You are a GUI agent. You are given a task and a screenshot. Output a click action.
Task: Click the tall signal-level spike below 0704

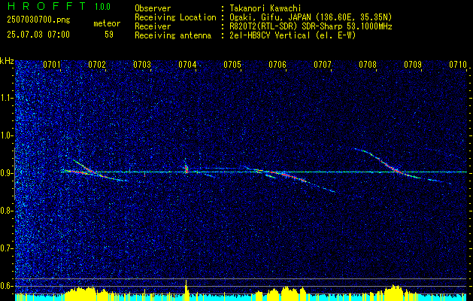pos(186,290)
